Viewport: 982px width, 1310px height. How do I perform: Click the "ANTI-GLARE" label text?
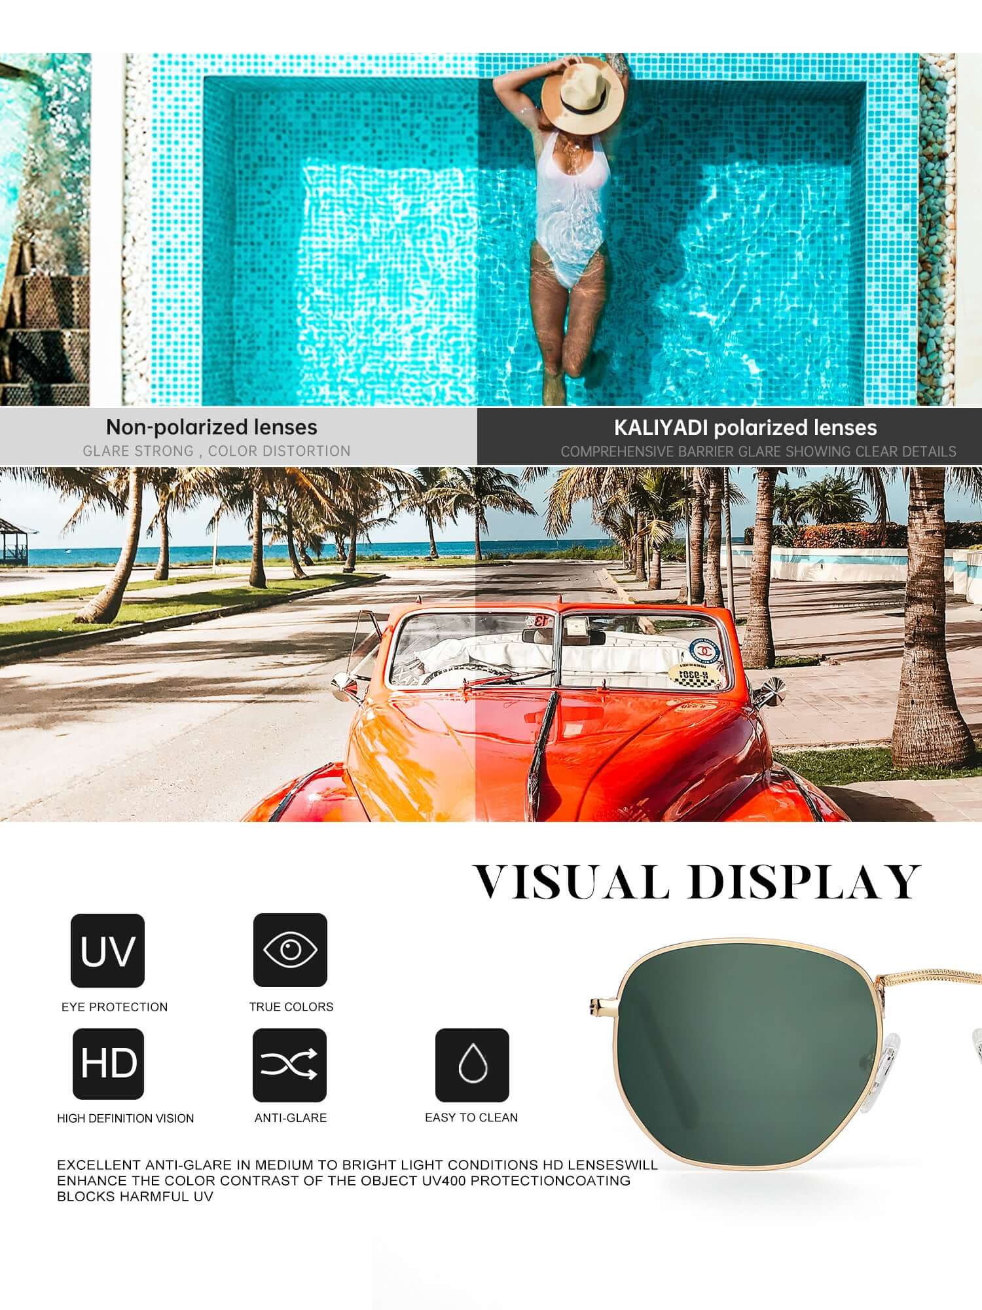290,1118
